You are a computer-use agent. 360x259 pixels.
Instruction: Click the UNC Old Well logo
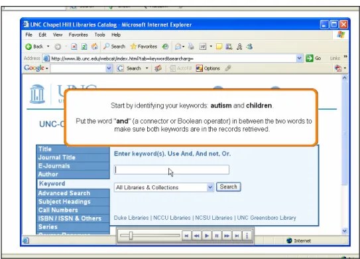point(37,94)
